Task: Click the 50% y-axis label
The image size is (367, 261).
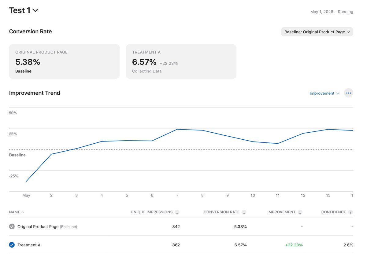Action: point(13,113)
